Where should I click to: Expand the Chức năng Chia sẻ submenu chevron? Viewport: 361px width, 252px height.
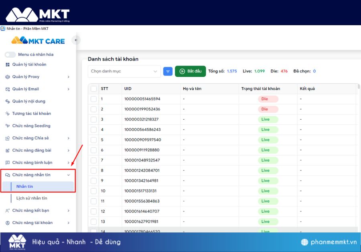click(x=69, y=138)
